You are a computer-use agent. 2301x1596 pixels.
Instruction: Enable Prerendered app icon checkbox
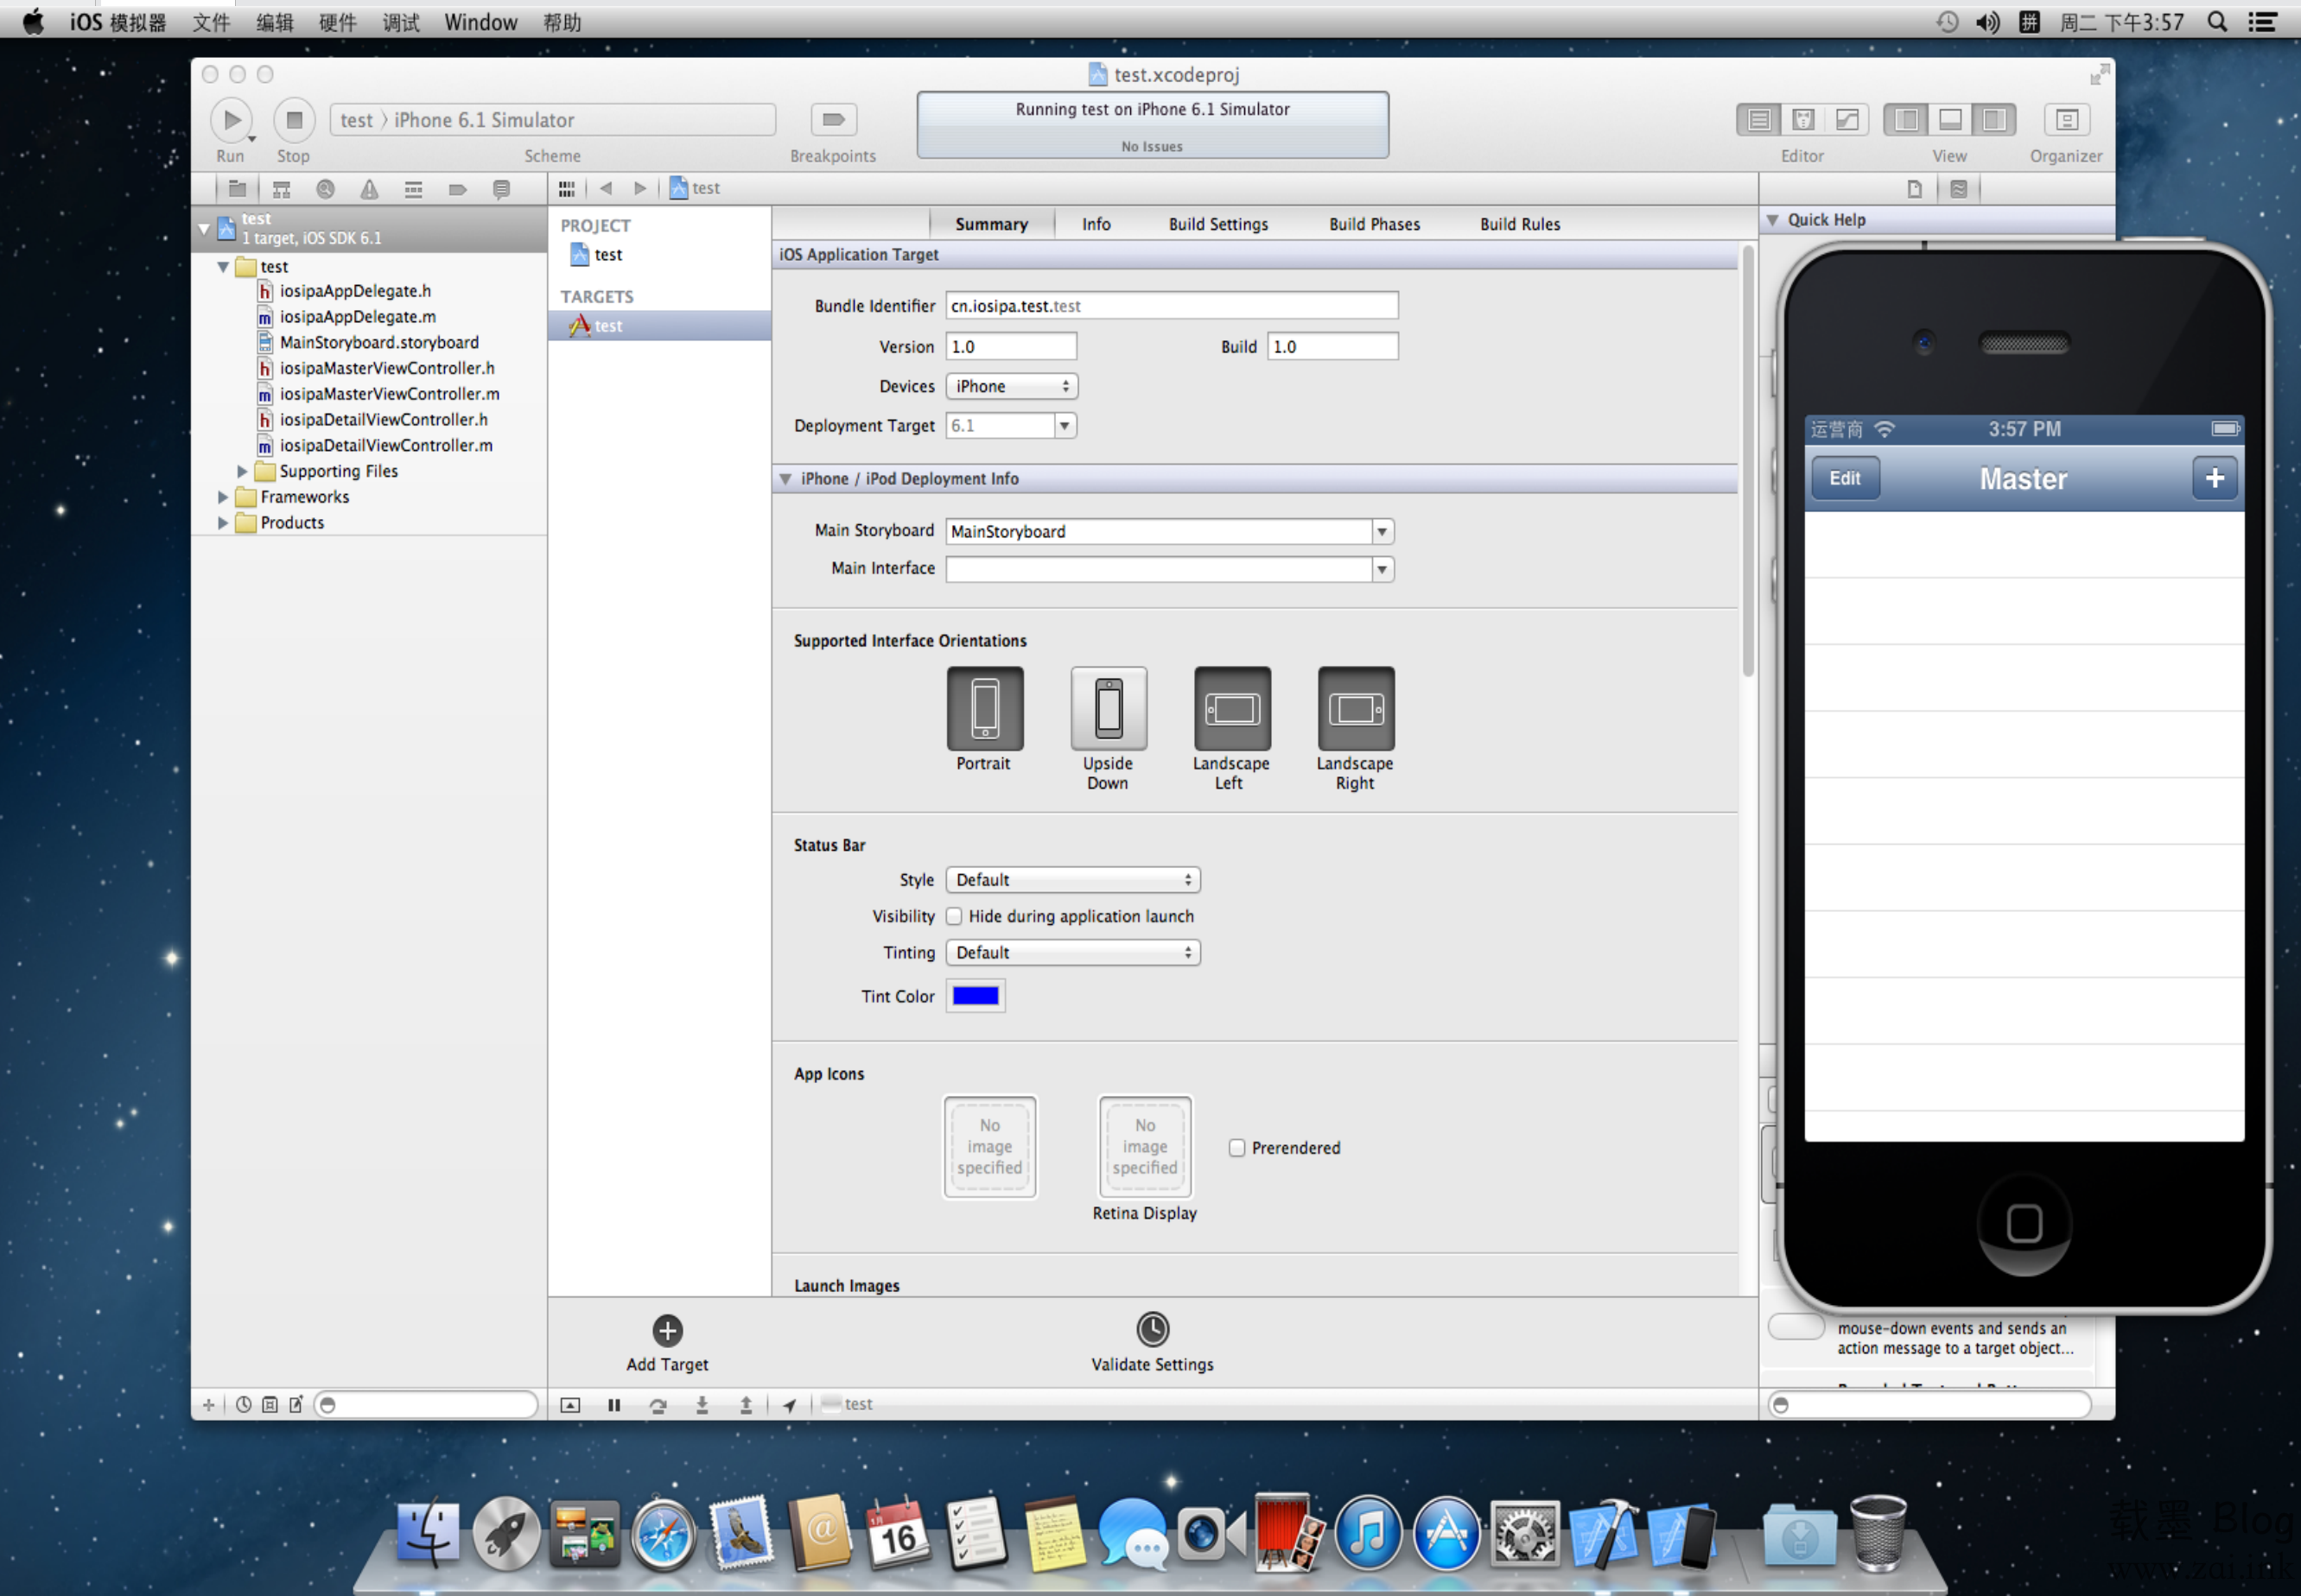click(x=1236, y=1147)
